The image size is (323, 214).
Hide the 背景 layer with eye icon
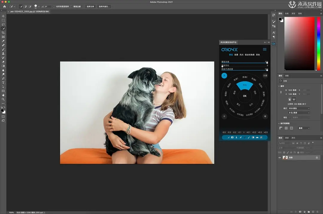pos(280,158)
